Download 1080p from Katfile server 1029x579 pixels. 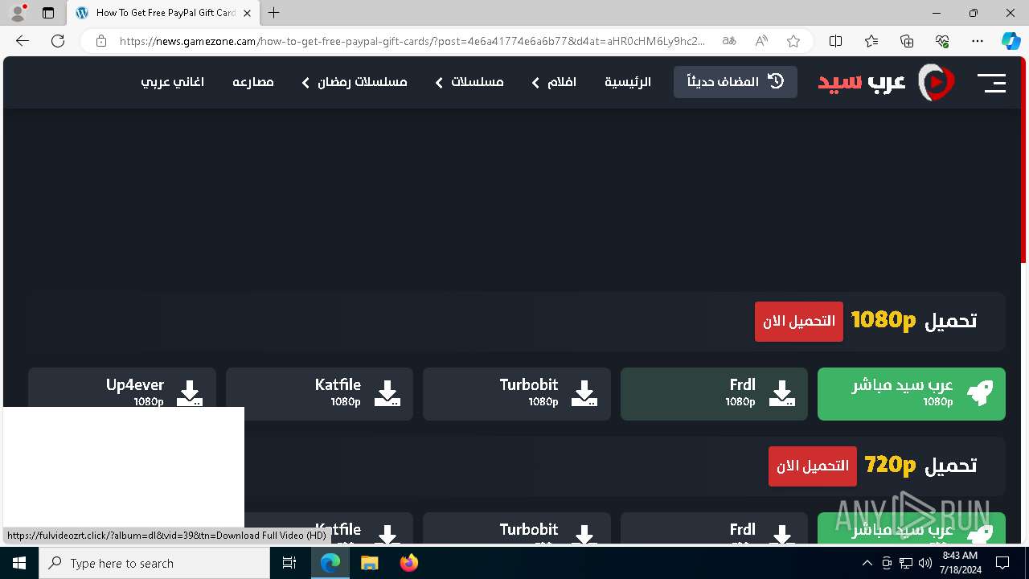(319, 394)
